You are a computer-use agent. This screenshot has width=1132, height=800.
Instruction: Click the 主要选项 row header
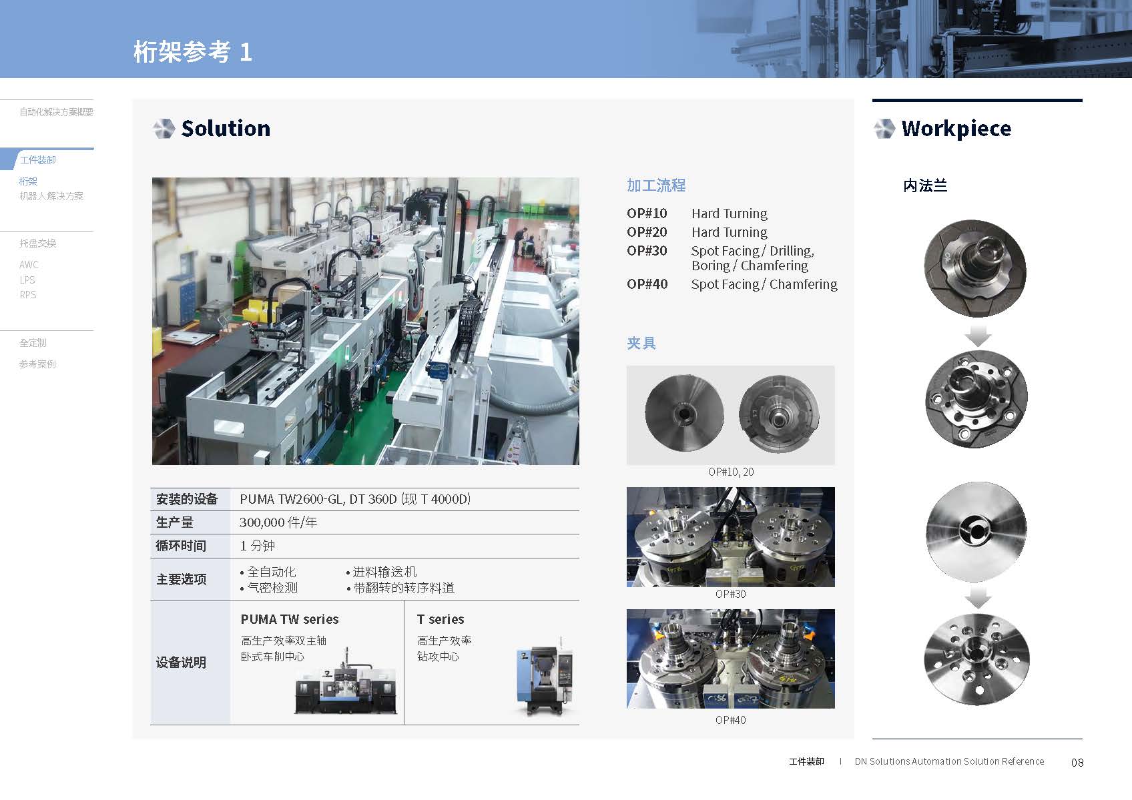[x=181, y=579]
